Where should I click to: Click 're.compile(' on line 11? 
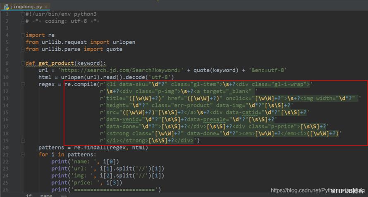click(x=82, y=84)
